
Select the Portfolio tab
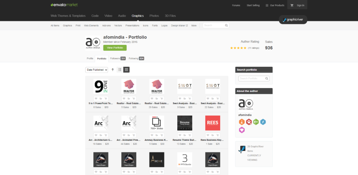102,59
